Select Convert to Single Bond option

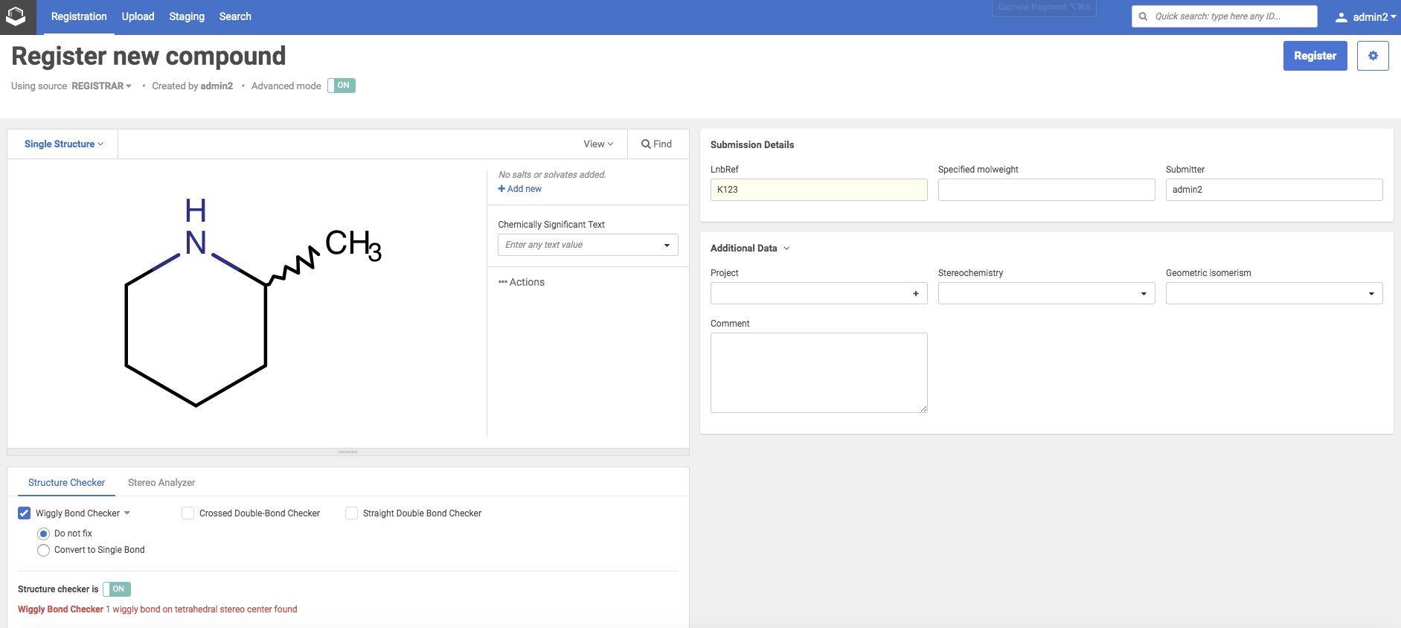point(44,550)
